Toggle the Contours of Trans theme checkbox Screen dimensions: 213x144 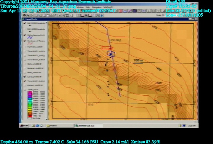(x=25, y=41)
